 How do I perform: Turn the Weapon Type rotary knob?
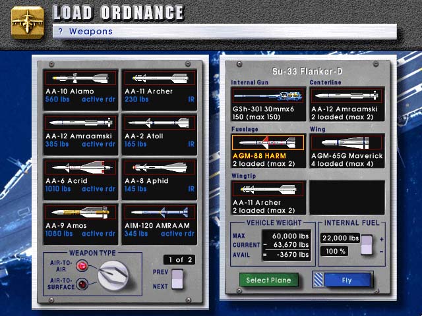pyautogui.click(x=113, y=275)
